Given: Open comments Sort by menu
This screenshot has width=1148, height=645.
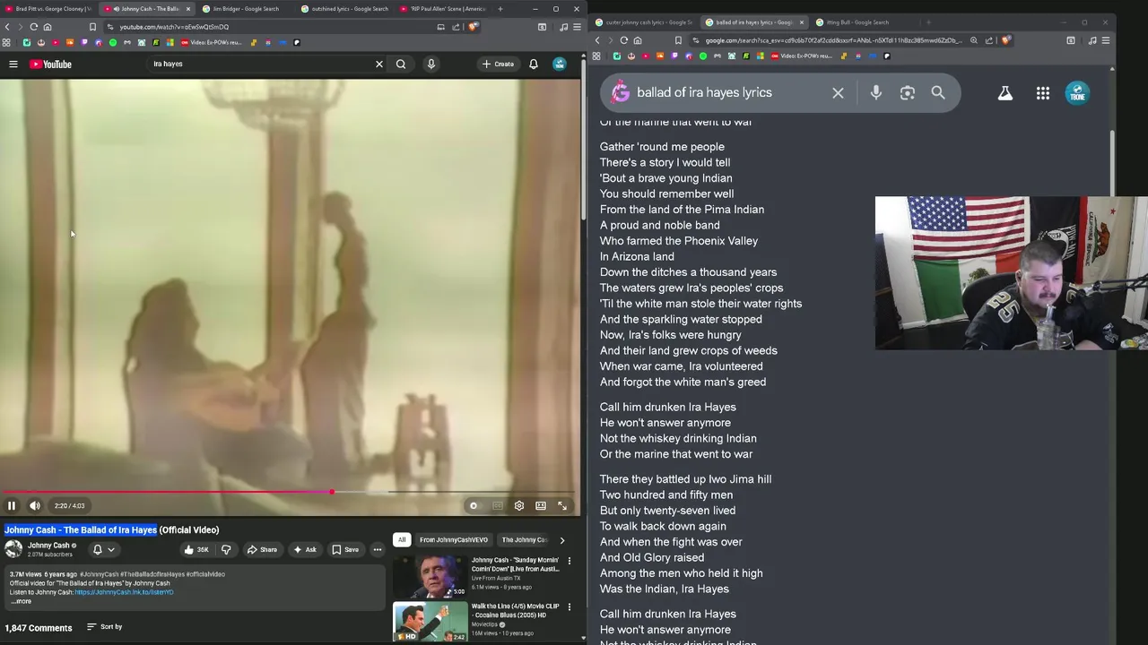Looking at the screenshot, I should click(x=104, y=627).
